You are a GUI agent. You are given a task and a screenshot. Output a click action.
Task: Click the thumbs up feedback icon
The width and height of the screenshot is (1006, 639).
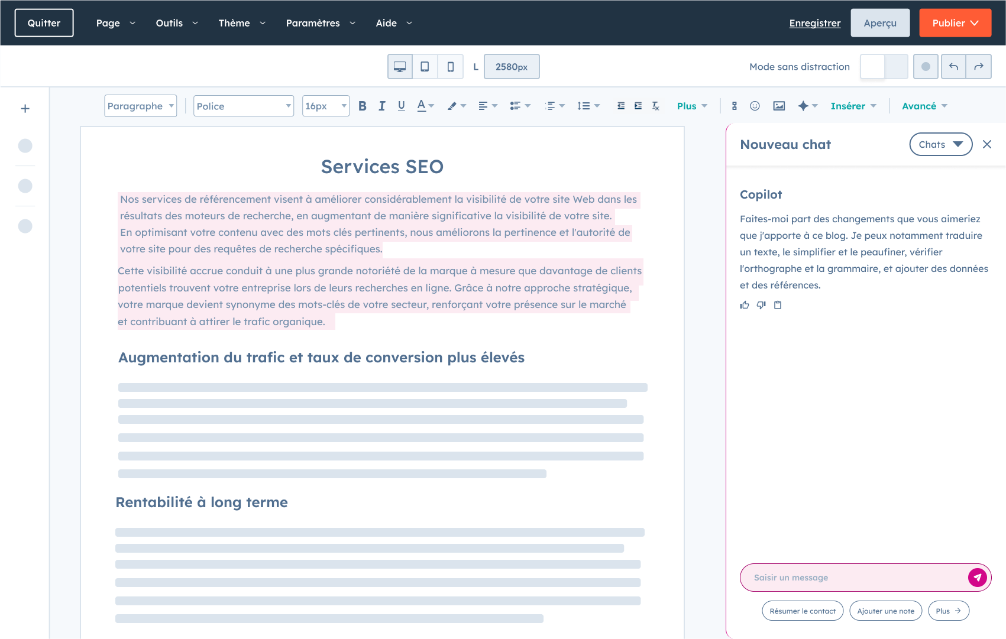(x=745, y=305)
